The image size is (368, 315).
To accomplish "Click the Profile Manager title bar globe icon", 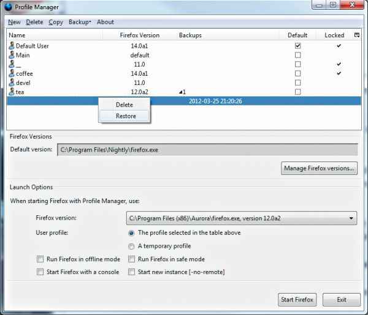I will (x=8, y=7).
